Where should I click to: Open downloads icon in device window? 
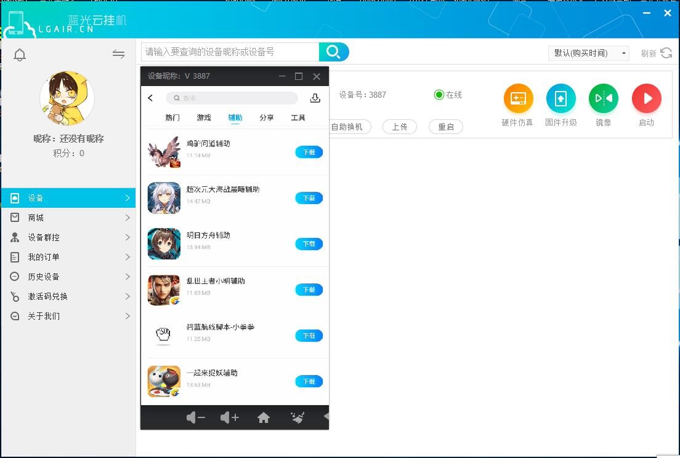315,98
